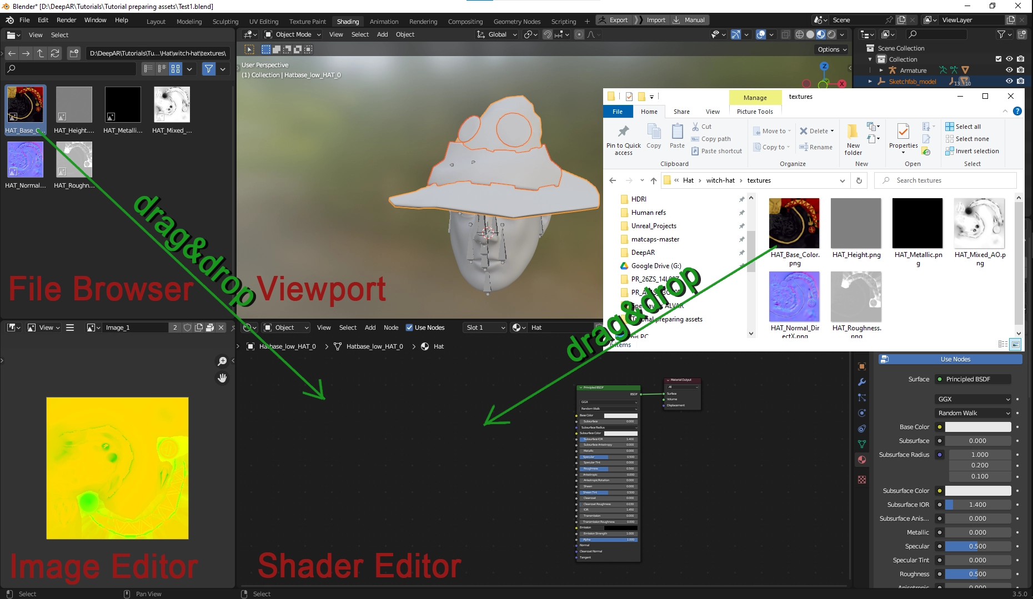Screen dimensions: 1033x599
Task: Open Slot 1 dropdown in Shader Editor
Action: [x=485, y=328]
